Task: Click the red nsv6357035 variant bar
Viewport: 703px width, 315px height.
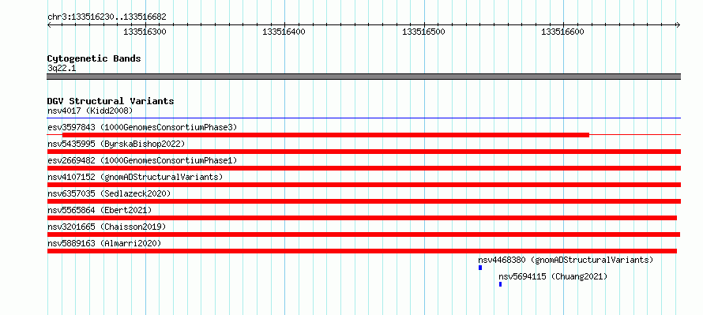Action: click(x=364, y=201)
